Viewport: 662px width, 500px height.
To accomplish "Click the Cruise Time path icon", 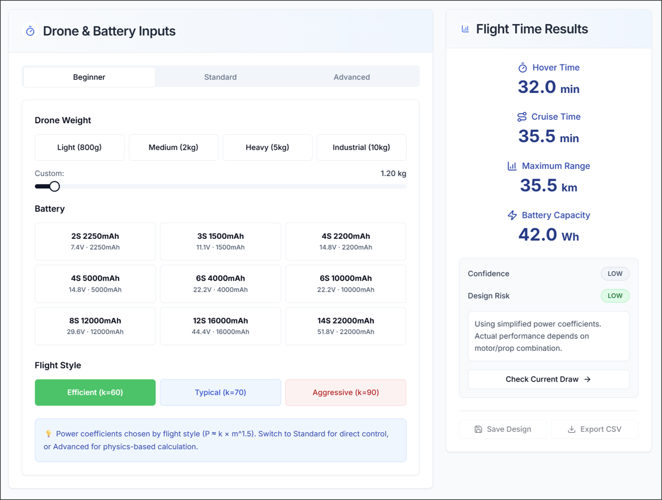I will 522,116.
